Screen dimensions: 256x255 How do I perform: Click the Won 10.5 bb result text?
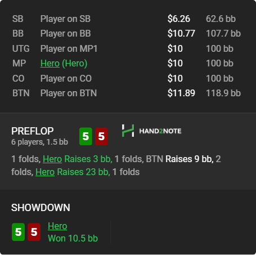(x=73, y=238)
